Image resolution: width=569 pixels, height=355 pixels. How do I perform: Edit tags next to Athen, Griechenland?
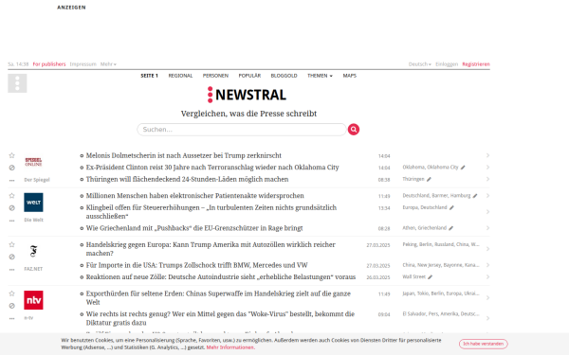point(450,228)
